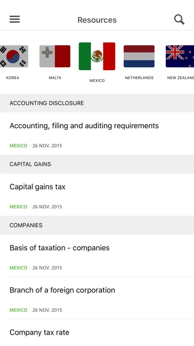Select the Malta flag
The height and width of the screenshot is (346, 194).
click(x=55, y=56)
